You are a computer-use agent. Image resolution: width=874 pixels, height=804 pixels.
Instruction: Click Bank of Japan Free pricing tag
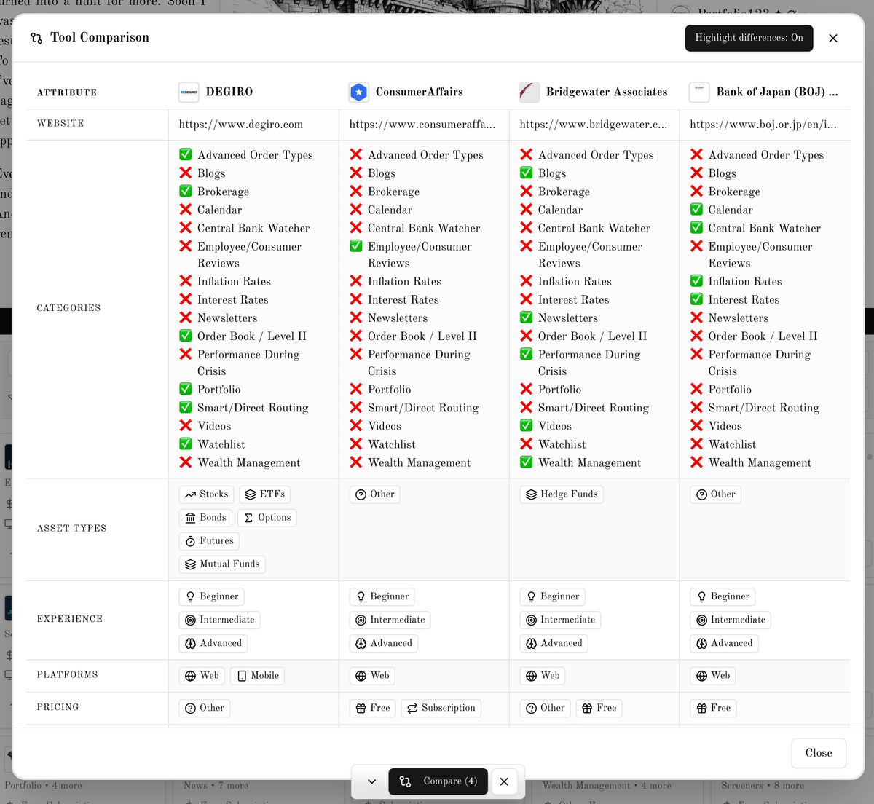713,709
